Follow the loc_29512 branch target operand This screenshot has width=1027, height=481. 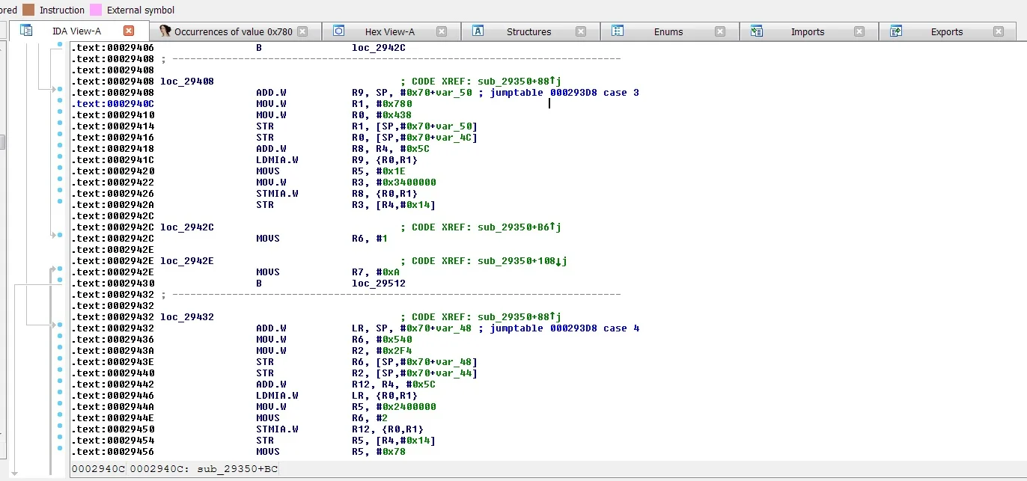pos(378,284)
